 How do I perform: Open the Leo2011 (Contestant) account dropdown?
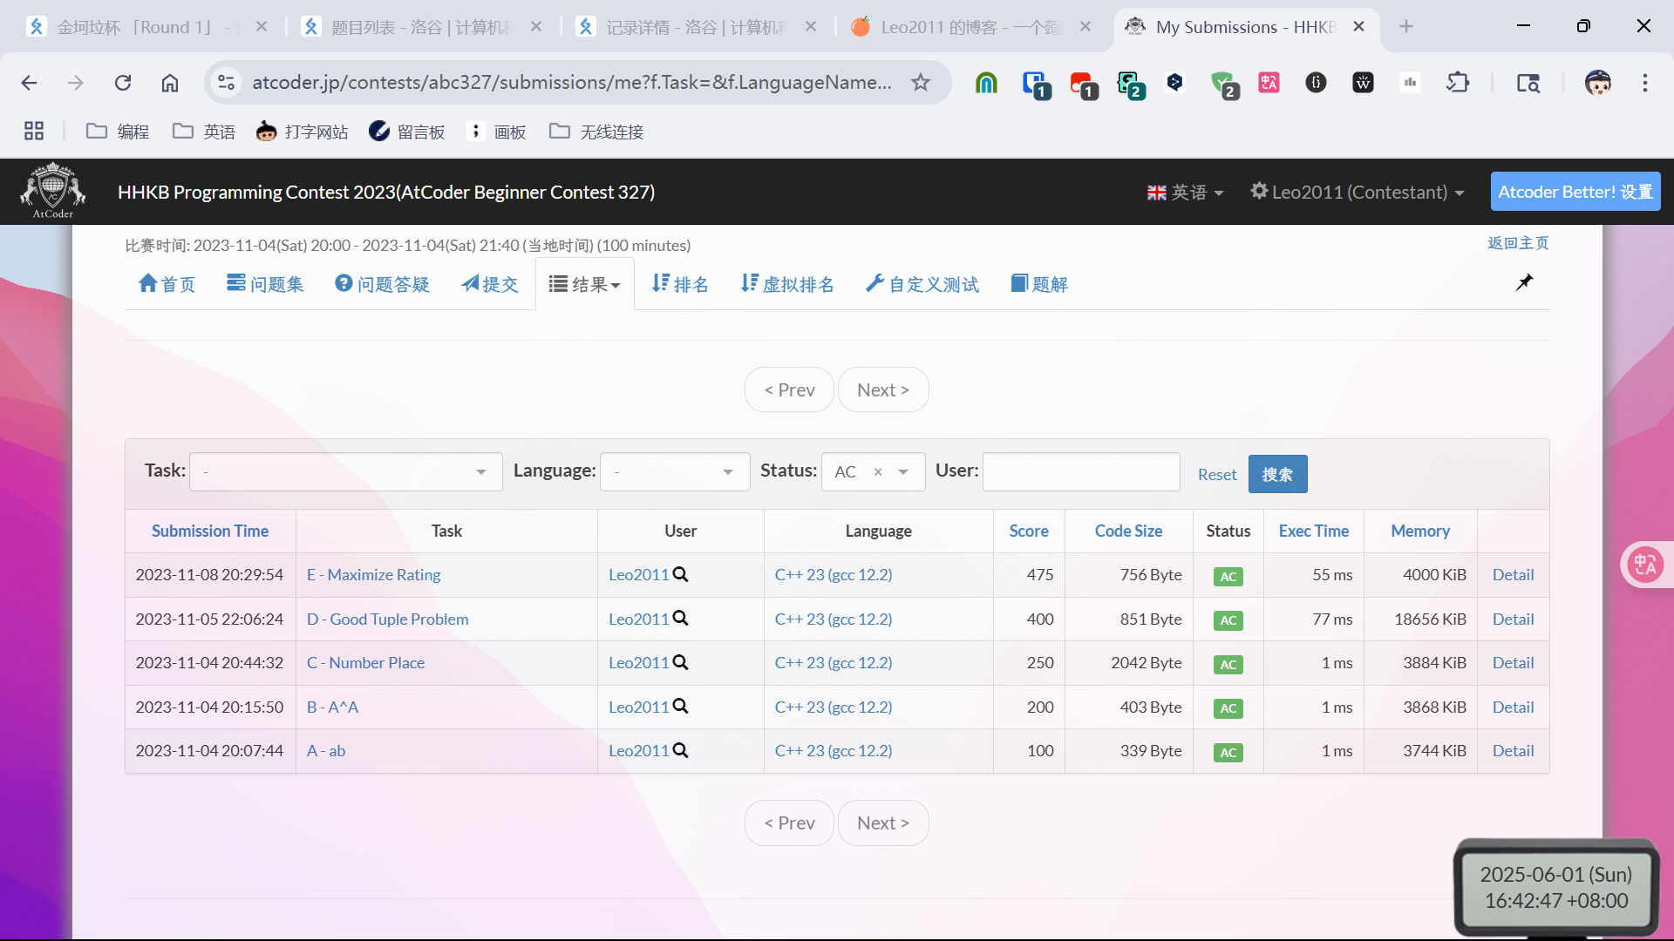tap(1358, 192)
